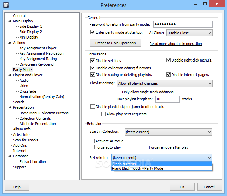Viewport: 227px width, 196px height.
Task: Select Side Display 1 tree item
Action: click(31, 26)
